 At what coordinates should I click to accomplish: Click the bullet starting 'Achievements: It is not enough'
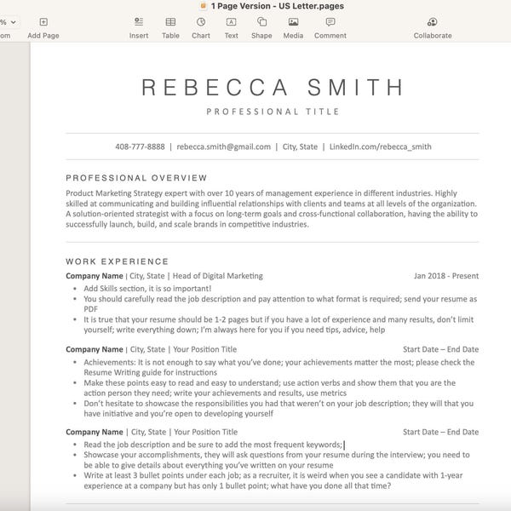click(x=279, y=367)
